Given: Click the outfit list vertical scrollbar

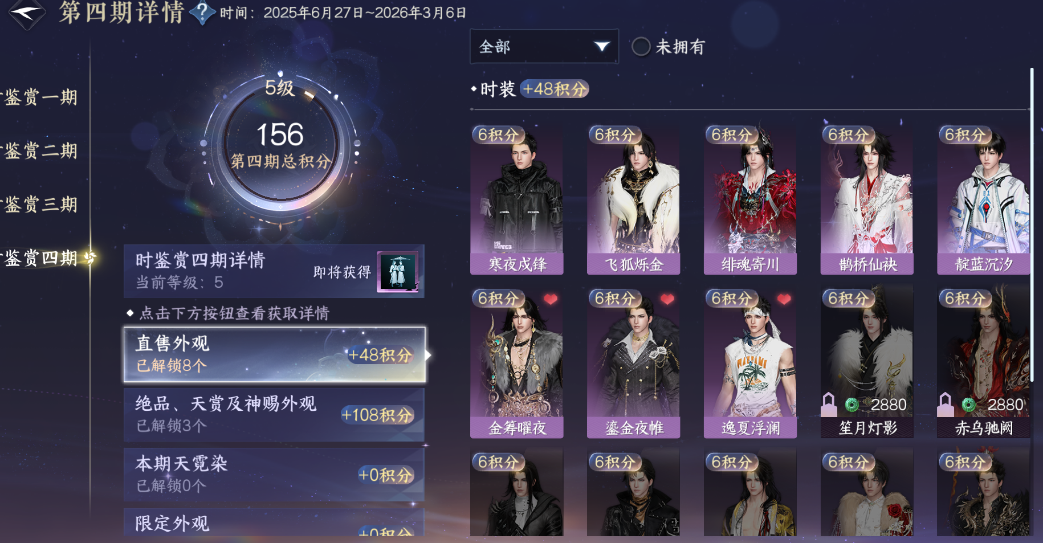Looking at the screenshot, I should [1032, 225].
